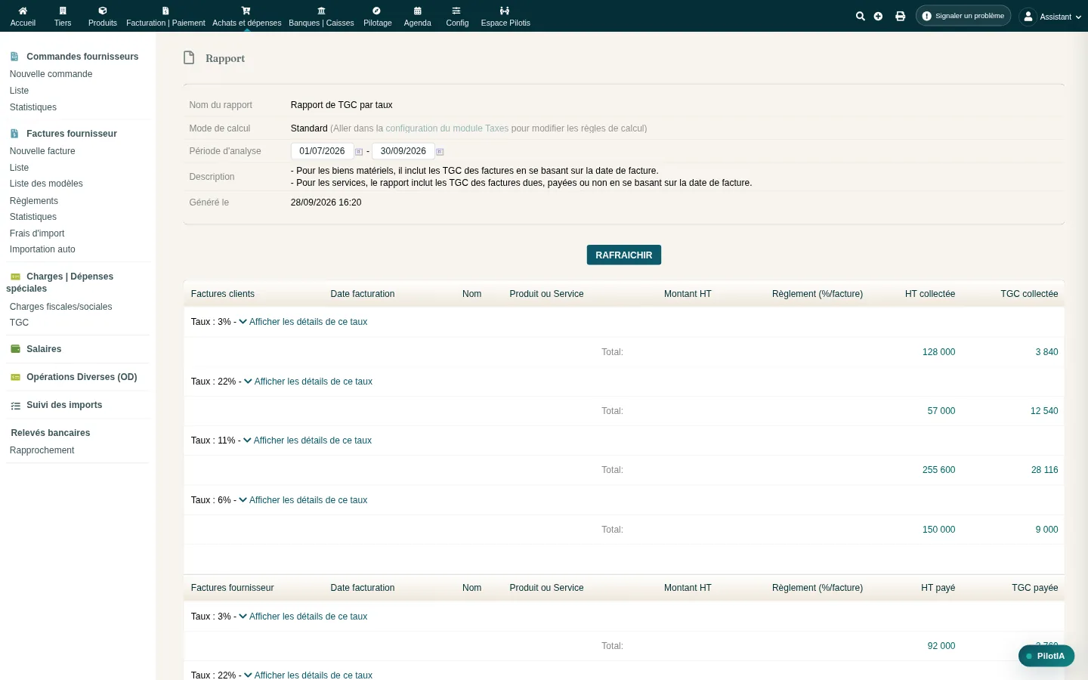Viewport: 1088px width, 680px height.
Task: Open the Espace Pilotis menu
Action: coord(505,16)
